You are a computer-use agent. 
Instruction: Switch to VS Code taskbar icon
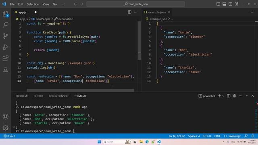tap(159, 142)
